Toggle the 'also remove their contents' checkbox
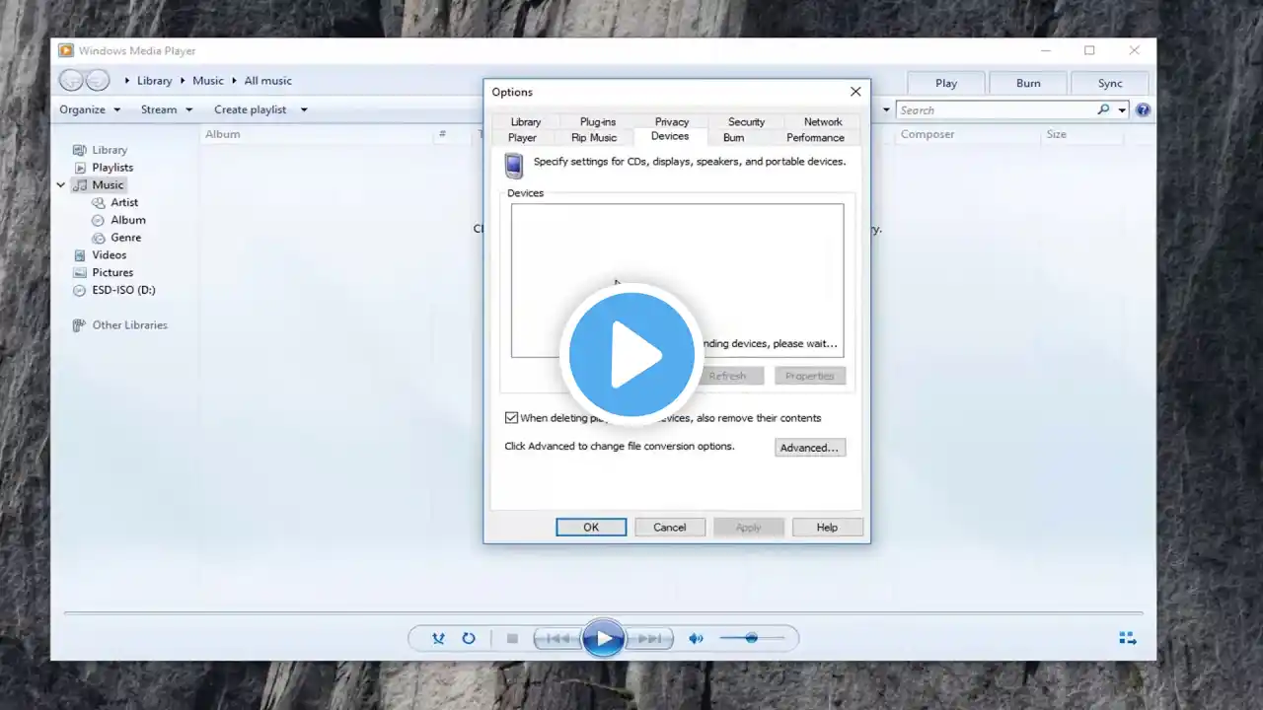This screenshot has height=710, width=1263. tap(511, 418)
